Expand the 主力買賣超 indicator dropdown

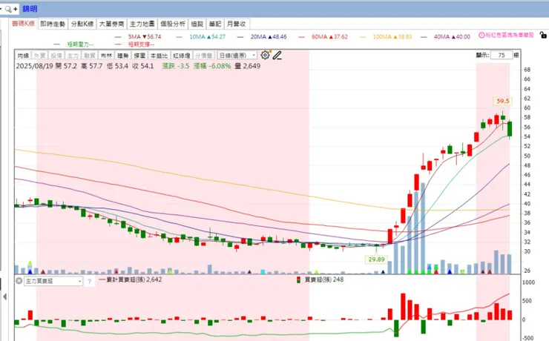pos(53,281)
